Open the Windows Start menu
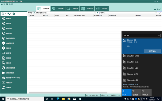The image size is (162, 101). pos(3,99)
